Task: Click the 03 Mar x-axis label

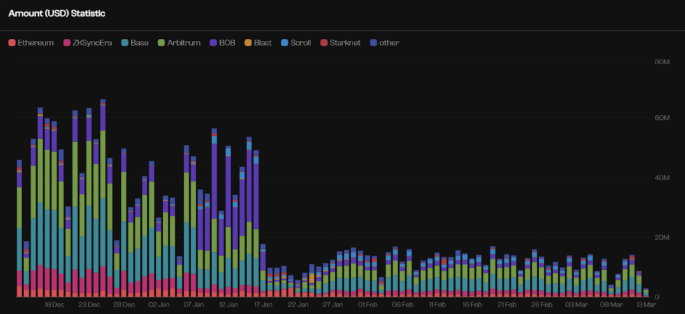Action: tap(576, 304)
